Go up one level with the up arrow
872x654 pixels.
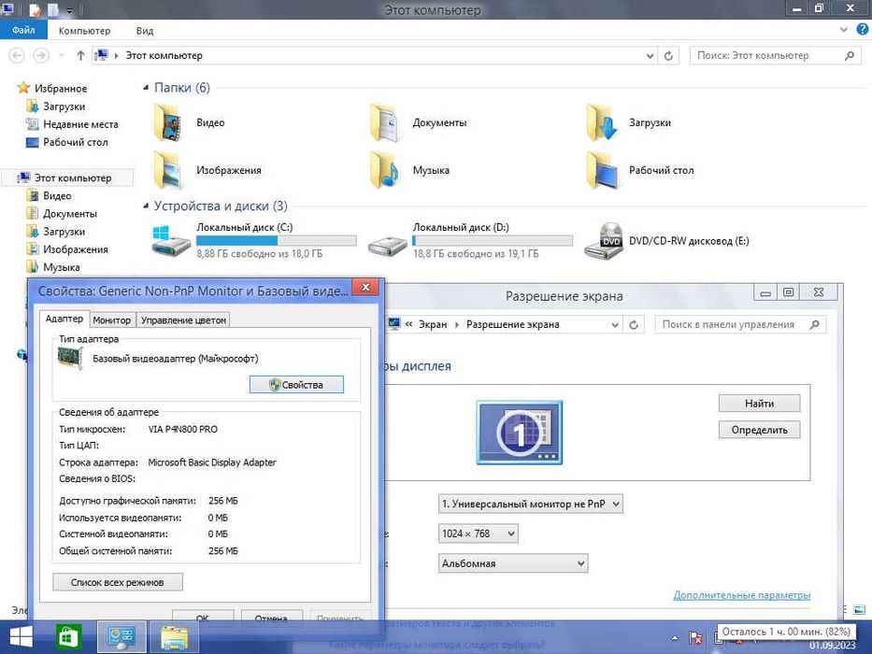(x=80, y=56)
